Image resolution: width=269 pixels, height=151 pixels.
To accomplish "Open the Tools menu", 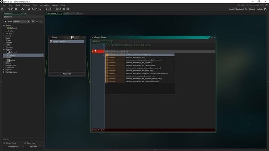I will (x=34, y=5).
